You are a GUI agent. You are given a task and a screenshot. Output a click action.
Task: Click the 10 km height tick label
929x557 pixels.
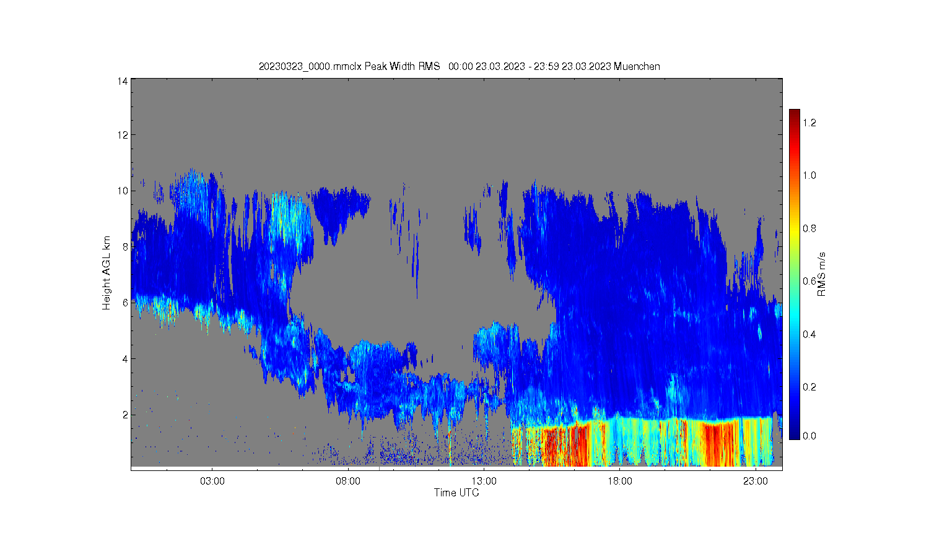coord(123,191)
